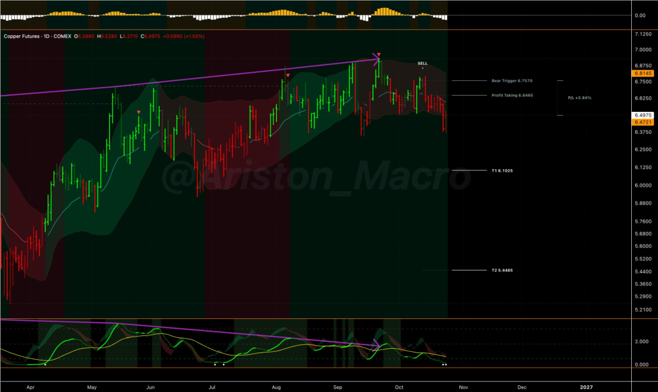Click Apr on the time axis

point(30,387)
